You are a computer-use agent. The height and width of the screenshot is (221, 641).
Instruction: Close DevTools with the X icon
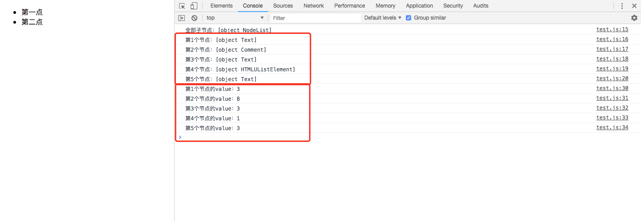634,6
